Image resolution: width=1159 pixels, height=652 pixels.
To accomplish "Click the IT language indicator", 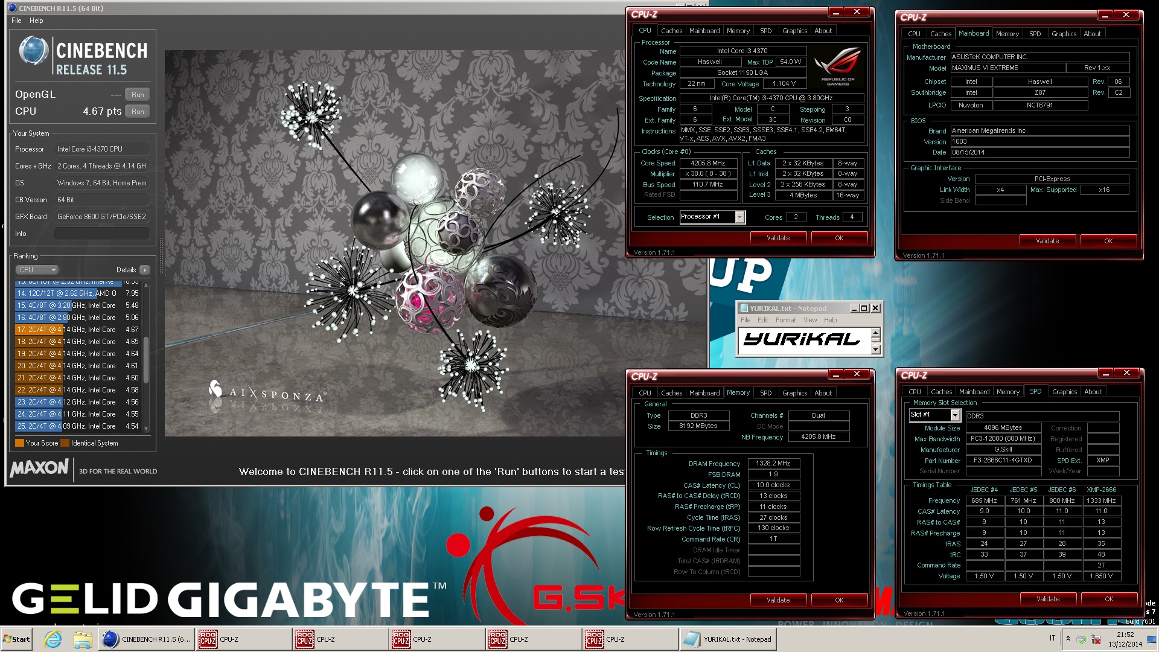I will (1053, 638).
